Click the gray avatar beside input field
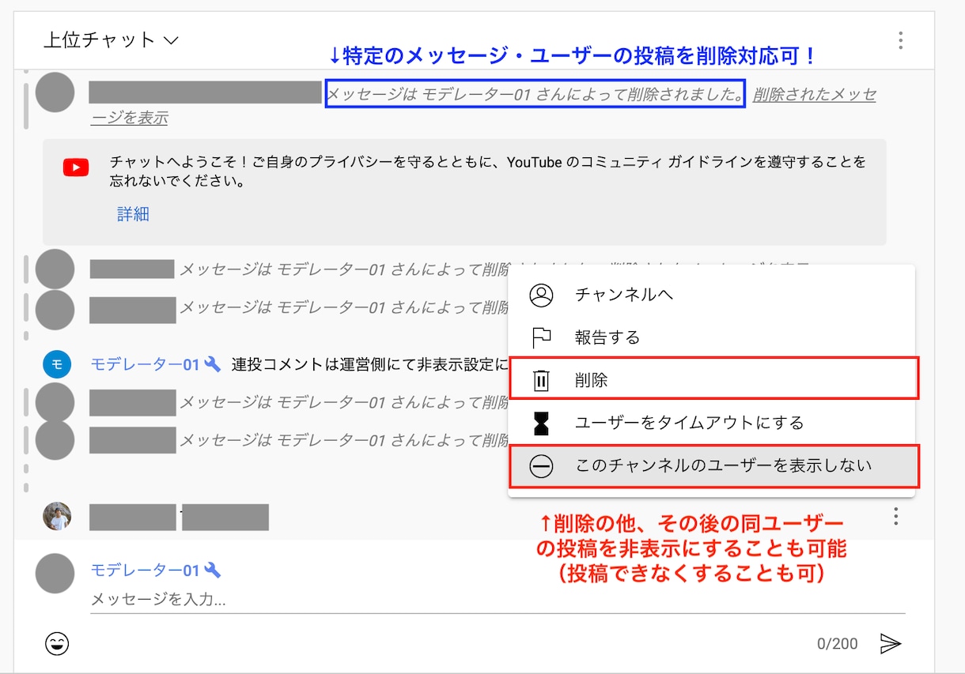 pyautogui.click(x=55, y=574)
